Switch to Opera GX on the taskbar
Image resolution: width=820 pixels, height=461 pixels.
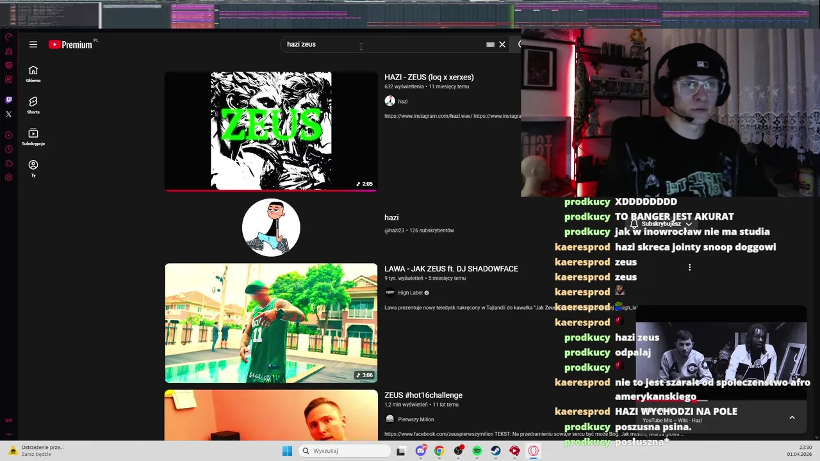(x=534, y=451)
